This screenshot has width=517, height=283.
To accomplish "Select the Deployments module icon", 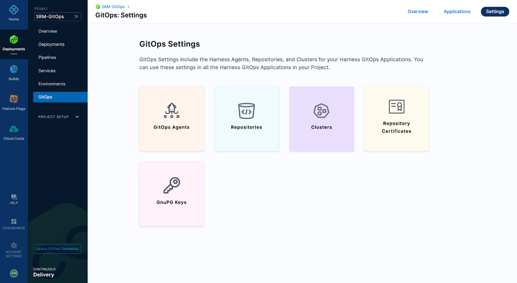I will [14, 40].
